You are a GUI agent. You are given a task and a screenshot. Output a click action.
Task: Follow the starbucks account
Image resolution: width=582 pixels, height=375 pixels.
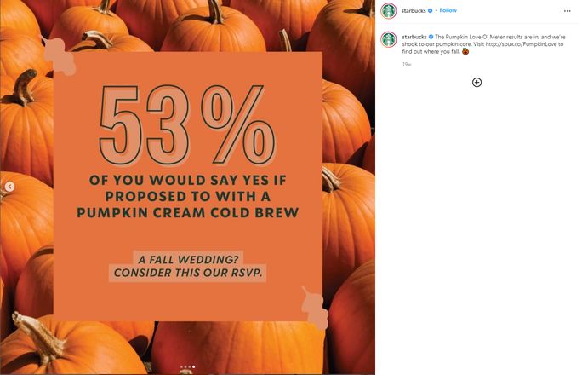[448, 10]
